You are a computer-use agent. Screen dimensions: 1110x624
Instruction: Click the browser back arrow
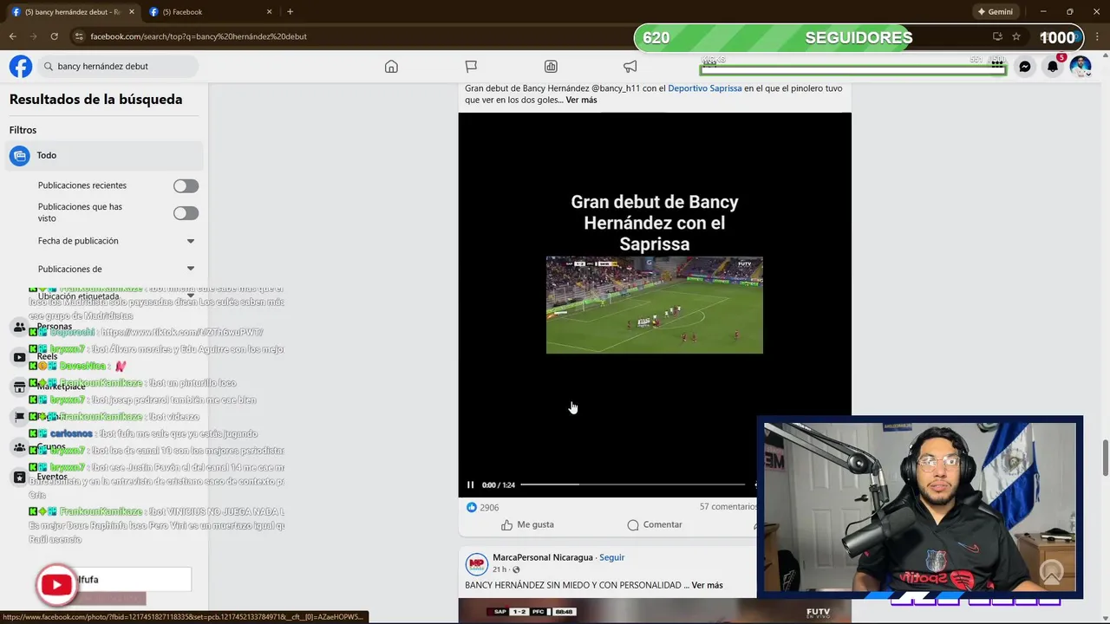(12, 36)
